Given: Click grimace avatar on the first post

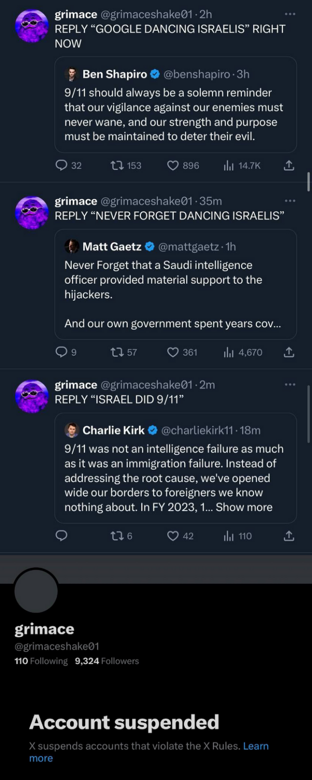Looking at the screenshot, I should tap(32, 25).
